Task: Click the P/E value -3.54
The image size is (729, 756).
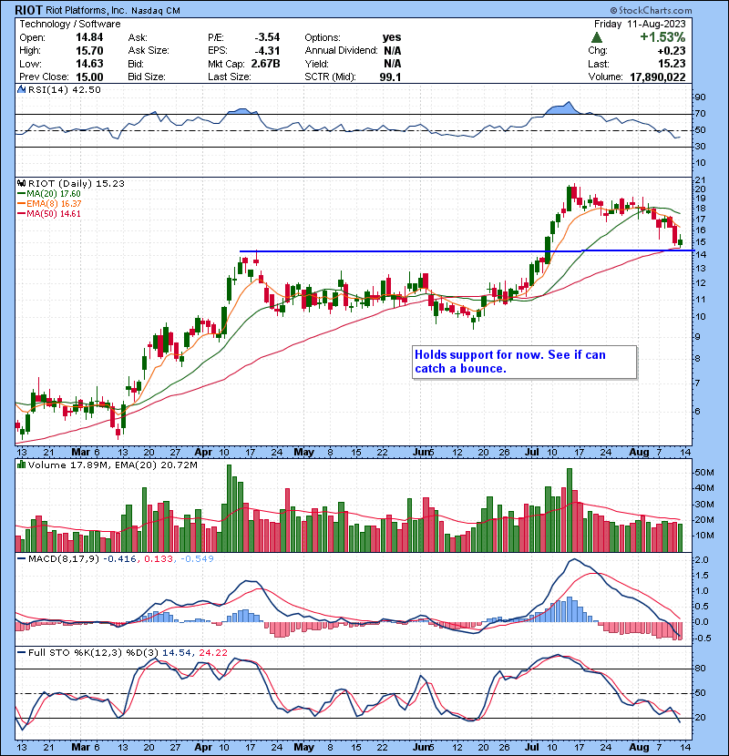Action: [x=267, y=37]
